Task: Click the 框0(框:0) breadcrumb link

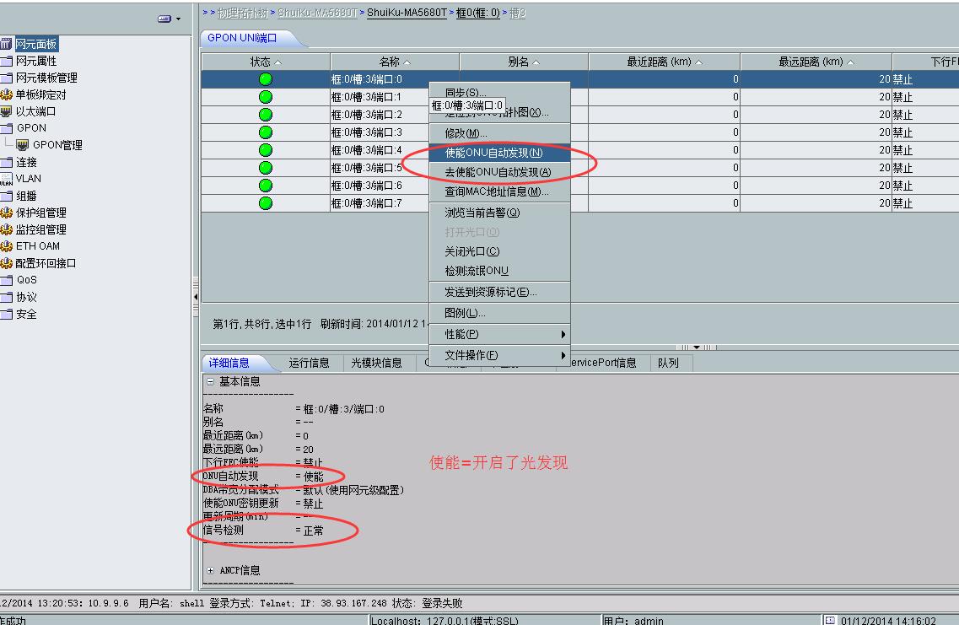Action: pyautogui.click(x=477, y=13)
